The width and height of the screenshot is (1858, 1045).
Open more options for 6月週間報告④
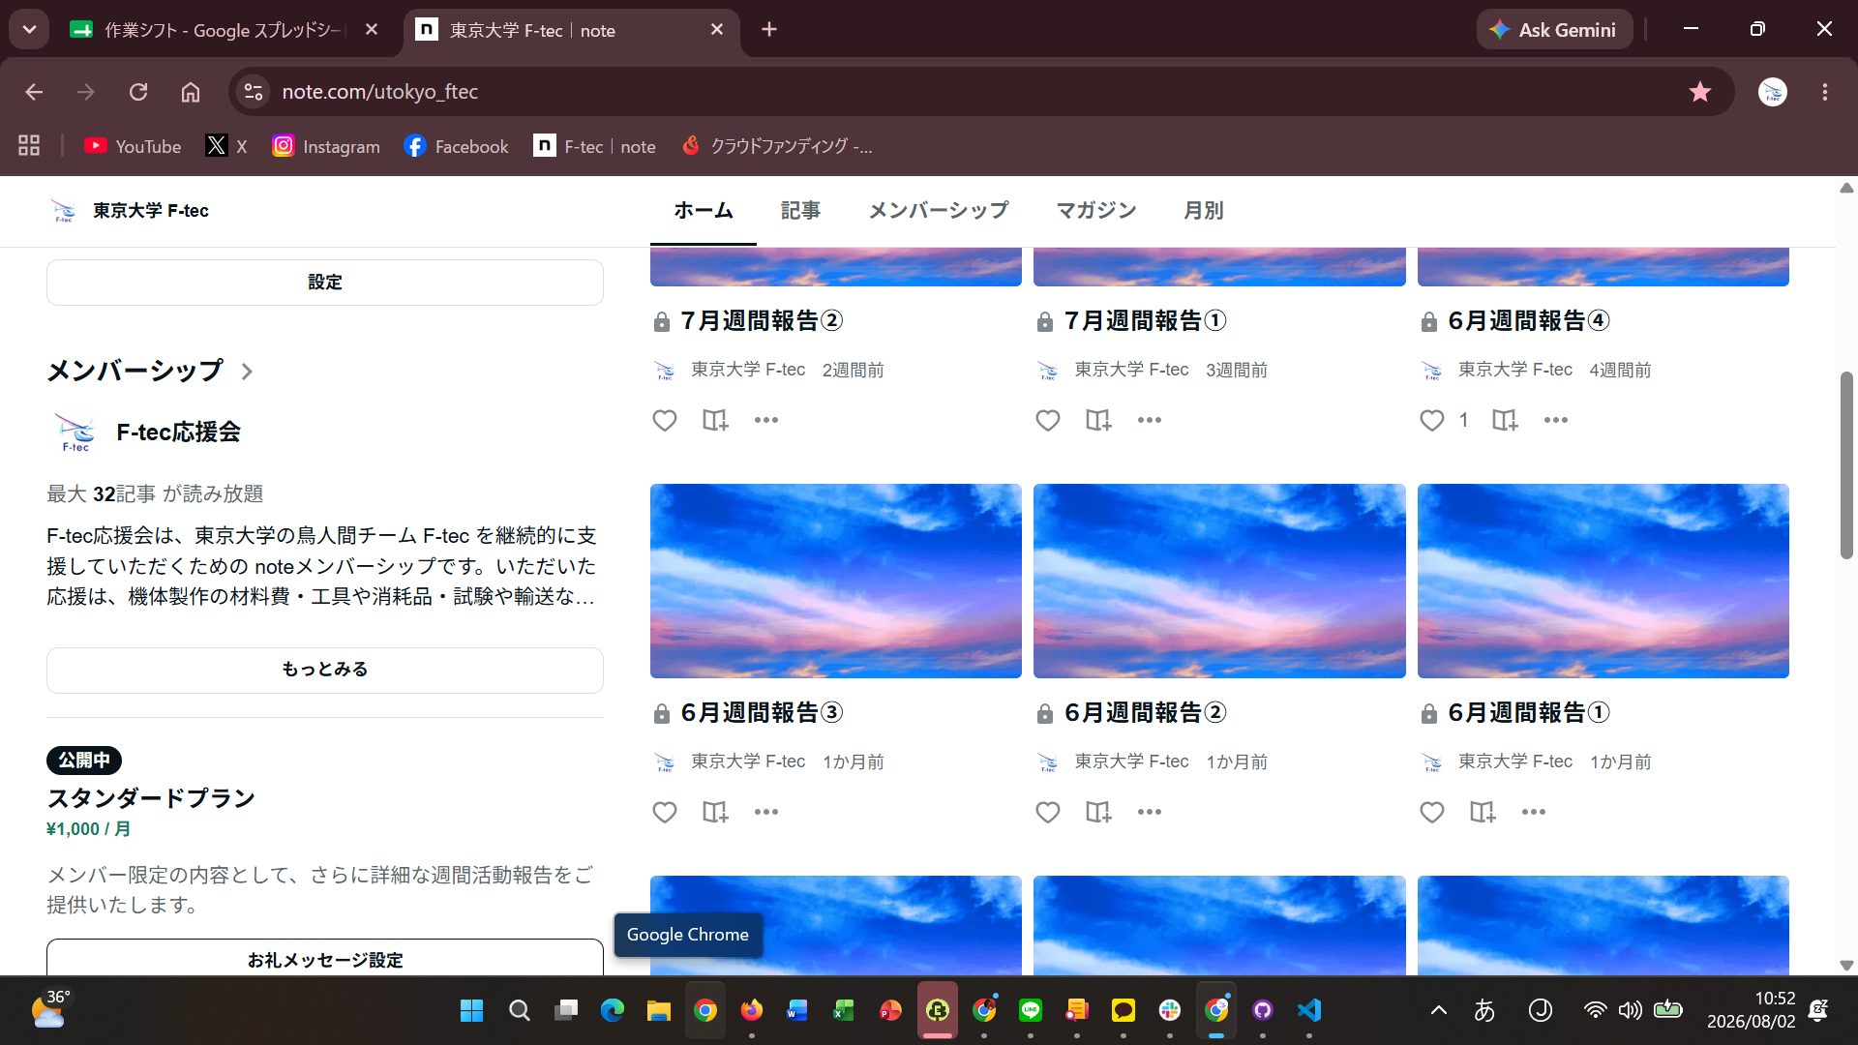tap(1556, 420)
